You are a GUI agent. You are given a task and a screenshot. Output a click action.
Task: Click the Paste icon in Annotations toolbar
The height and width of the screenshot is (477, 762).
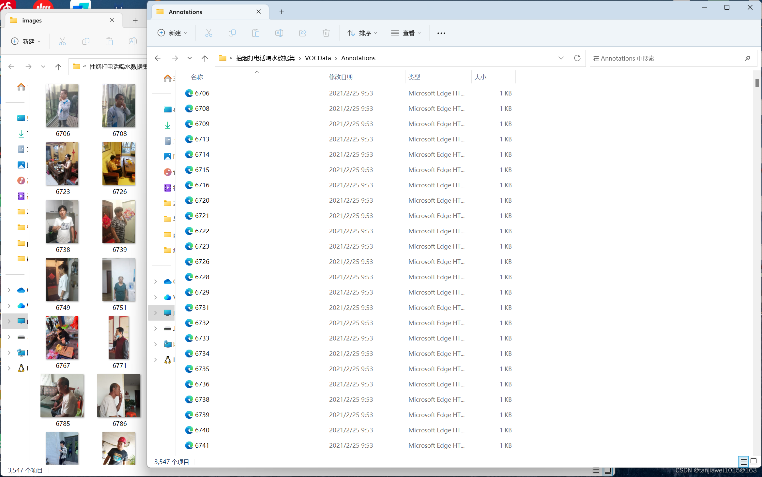pyautogui.click(x=255, y=33)
